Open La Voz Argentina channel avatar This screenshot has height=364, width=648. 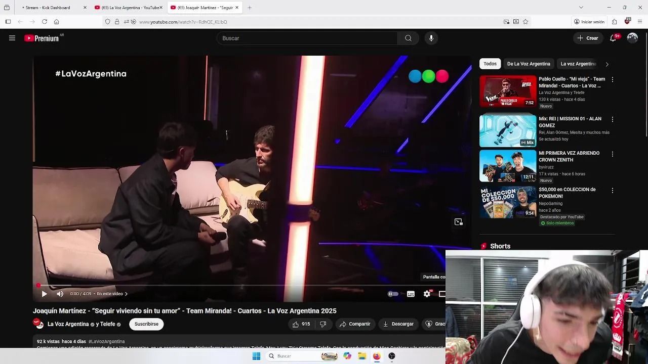click(38, 324)
